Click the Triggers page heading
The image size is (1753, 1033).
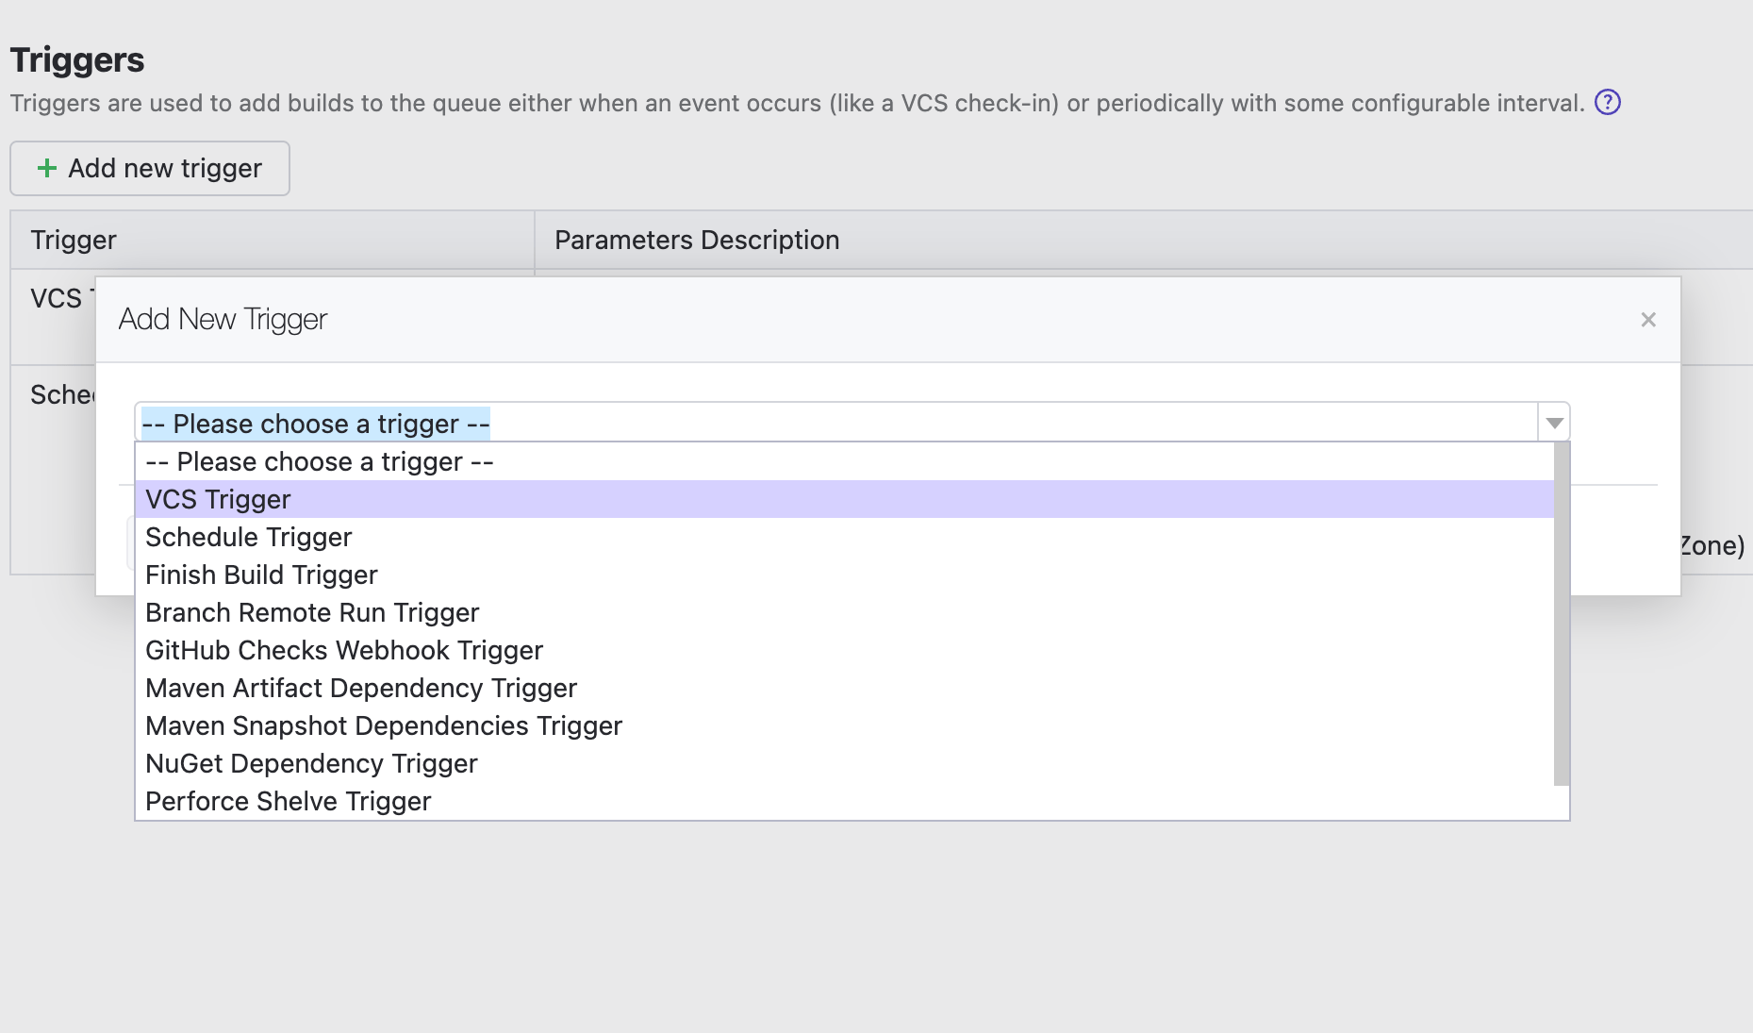[77, 59]
